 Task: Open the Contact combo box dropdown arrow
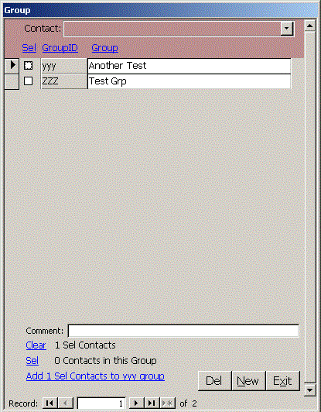coord(287,29)
